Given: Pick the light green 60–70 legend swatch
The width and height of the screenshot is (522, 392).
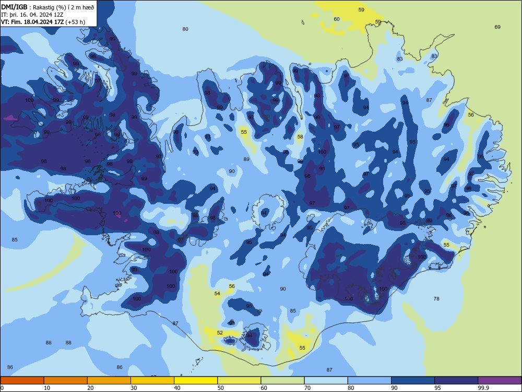Looking at the screenshot, I should (x=282, y=381).
